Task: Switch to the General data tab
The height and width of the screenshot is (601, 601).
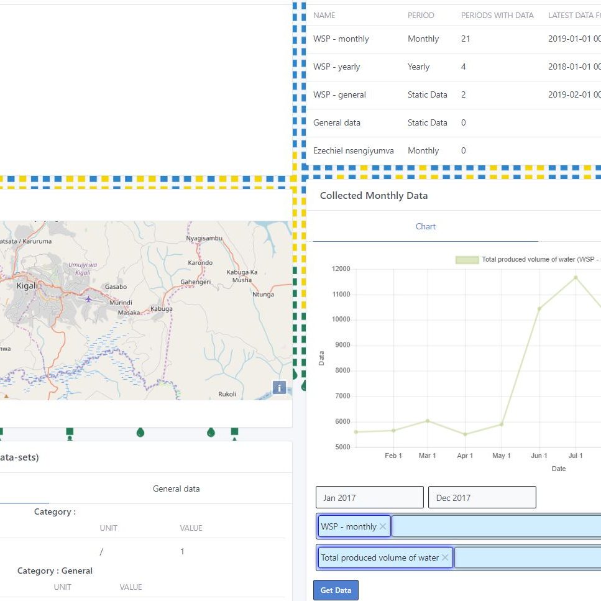Action: 176,489
